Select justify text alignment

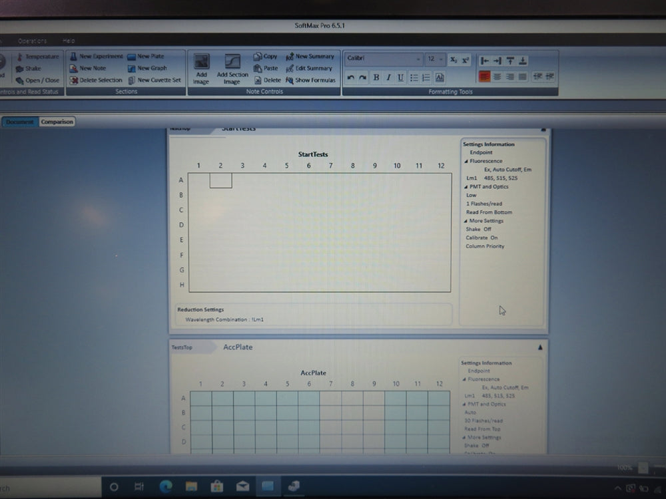522,77
